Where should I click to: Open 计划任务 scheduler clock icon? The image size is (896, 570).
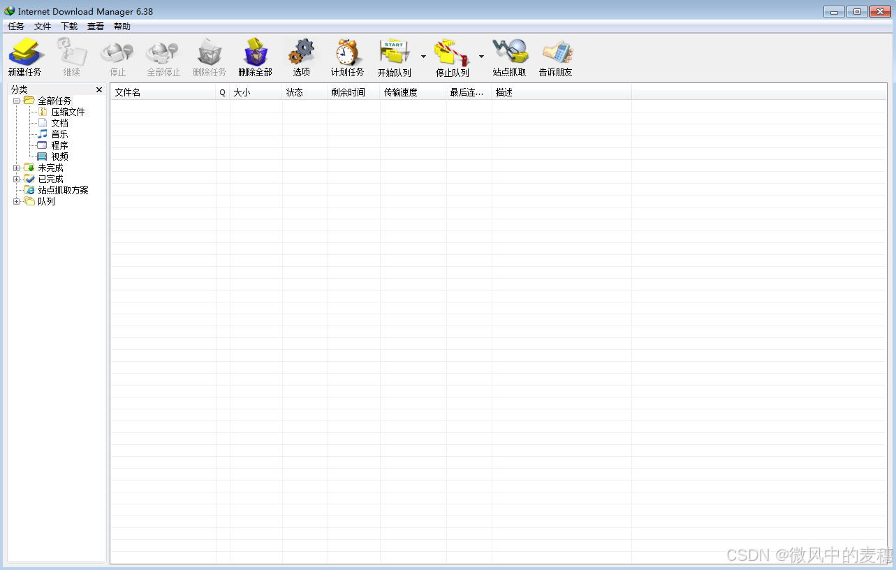click(x=347, y=52)
